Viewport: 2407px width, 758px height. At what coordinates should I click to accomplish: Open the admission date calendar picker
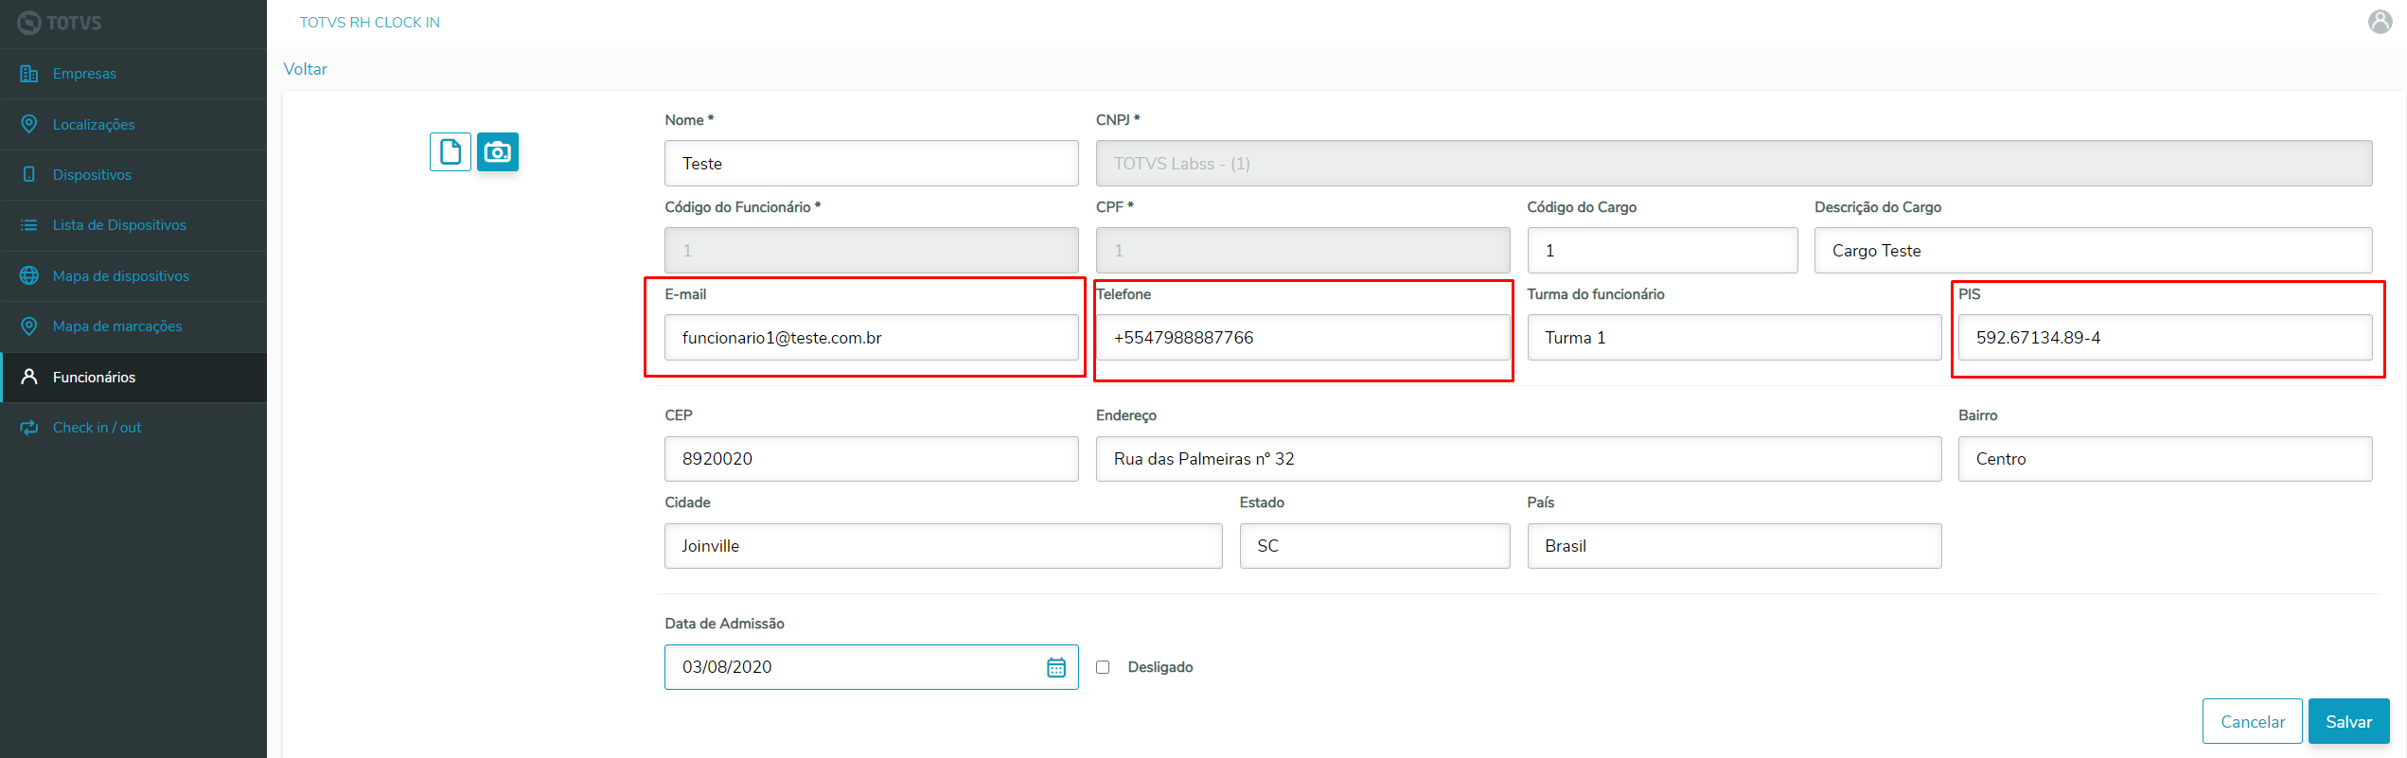click(1056, 667)
